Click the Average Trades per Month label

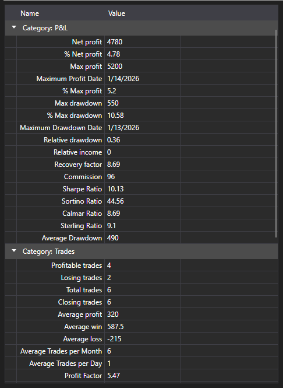click(x=61, y=351)
